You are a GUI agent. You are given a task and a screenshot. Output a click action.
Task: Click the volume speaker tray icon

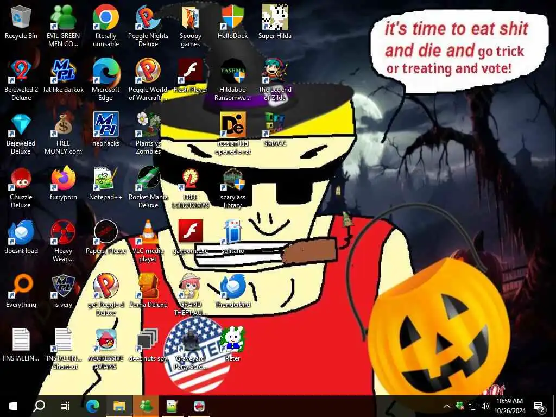[485, 406]
